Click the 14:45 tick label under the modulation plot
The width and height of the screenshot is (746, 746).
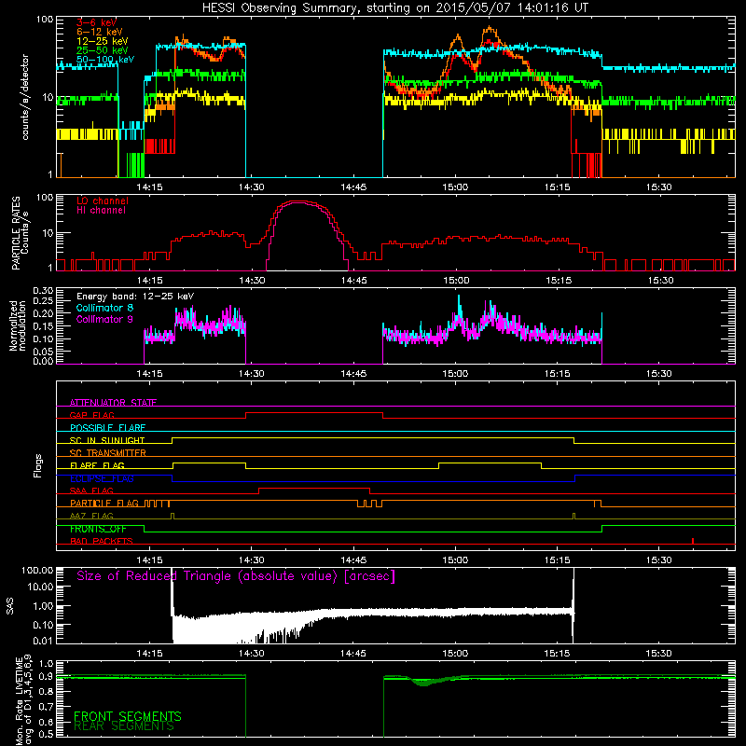[x=353, y=374]
